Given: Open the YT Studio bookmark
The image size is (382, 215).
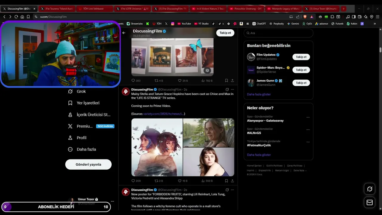Looking at the screenshot, I should point(201,24).
